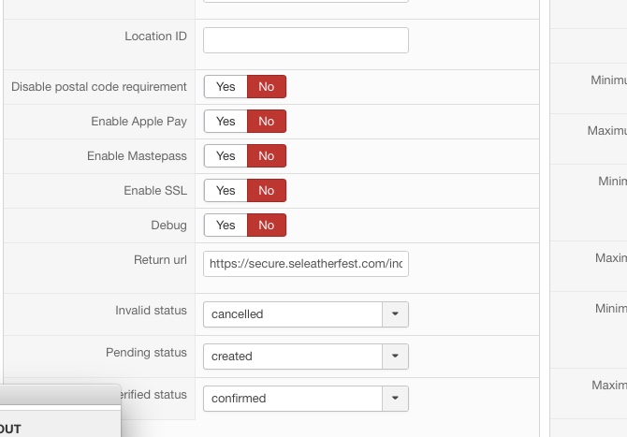Click the Enable SSL field label
This screenshot has height=437, width=627.
pyautogui.click(x=155, y=191)
